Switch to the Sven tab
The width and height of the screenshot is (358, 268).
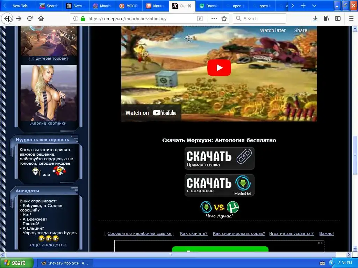click(x=76, y=6)
